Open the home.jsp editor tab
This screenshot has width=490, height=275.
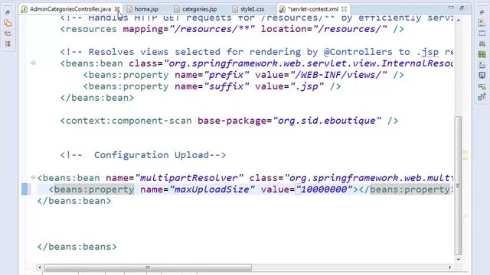click(146, 9)
